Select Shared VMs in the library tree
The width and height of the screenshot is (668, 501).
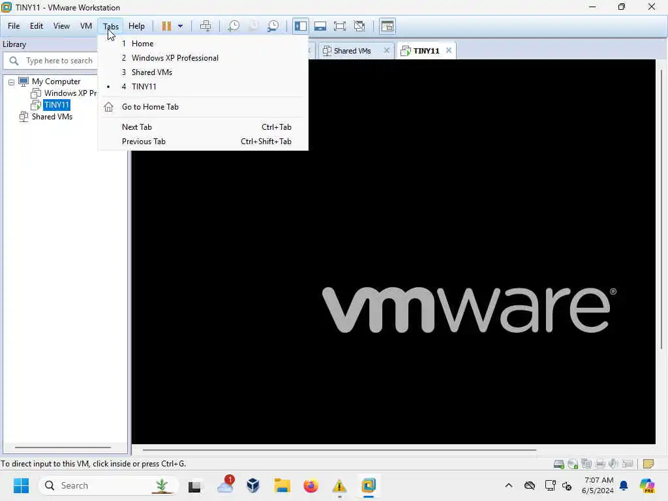[x=52, y=117]
